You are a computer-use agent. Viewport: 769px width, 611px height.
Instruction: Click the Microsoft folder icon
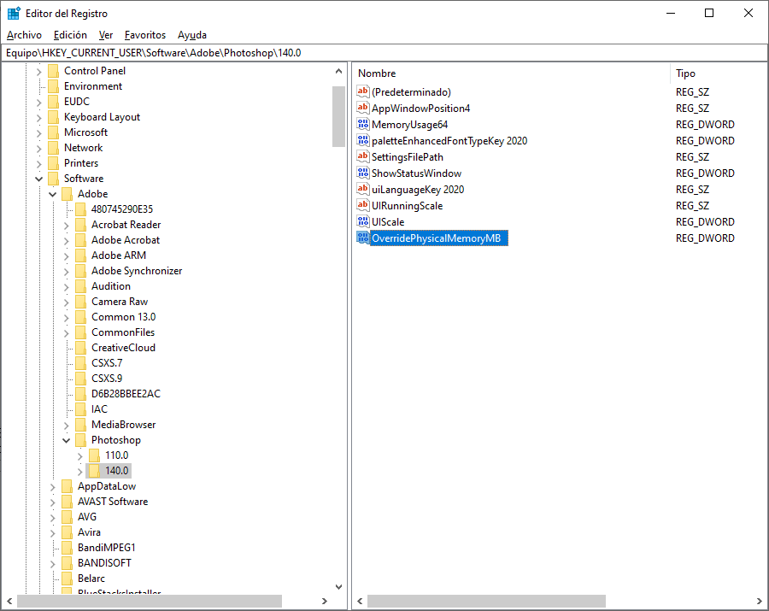point(54,132)
